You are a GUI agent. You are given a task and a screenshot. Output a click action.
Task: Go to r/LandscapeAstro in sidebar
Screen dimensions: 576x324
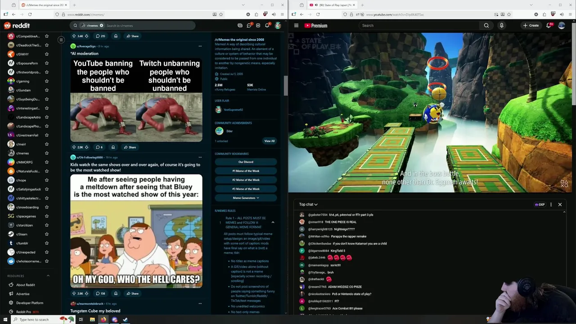pyautogui.click(x=28, y=117)
